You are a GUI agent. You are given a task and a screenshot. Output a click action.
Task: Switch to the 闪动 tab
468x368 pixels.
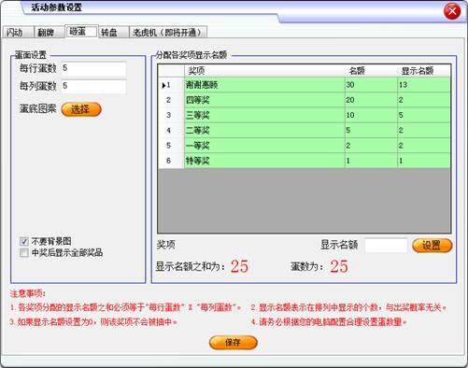tap(18, 32)
